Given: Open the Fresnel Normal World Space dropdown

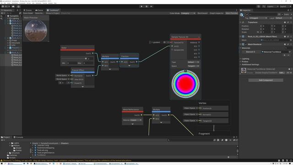Looking at the screenshot, I should (62, 75).
